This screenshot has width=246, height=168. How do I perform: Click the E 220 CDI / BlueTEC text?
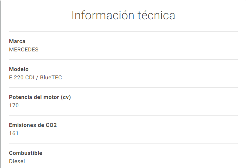36,78
